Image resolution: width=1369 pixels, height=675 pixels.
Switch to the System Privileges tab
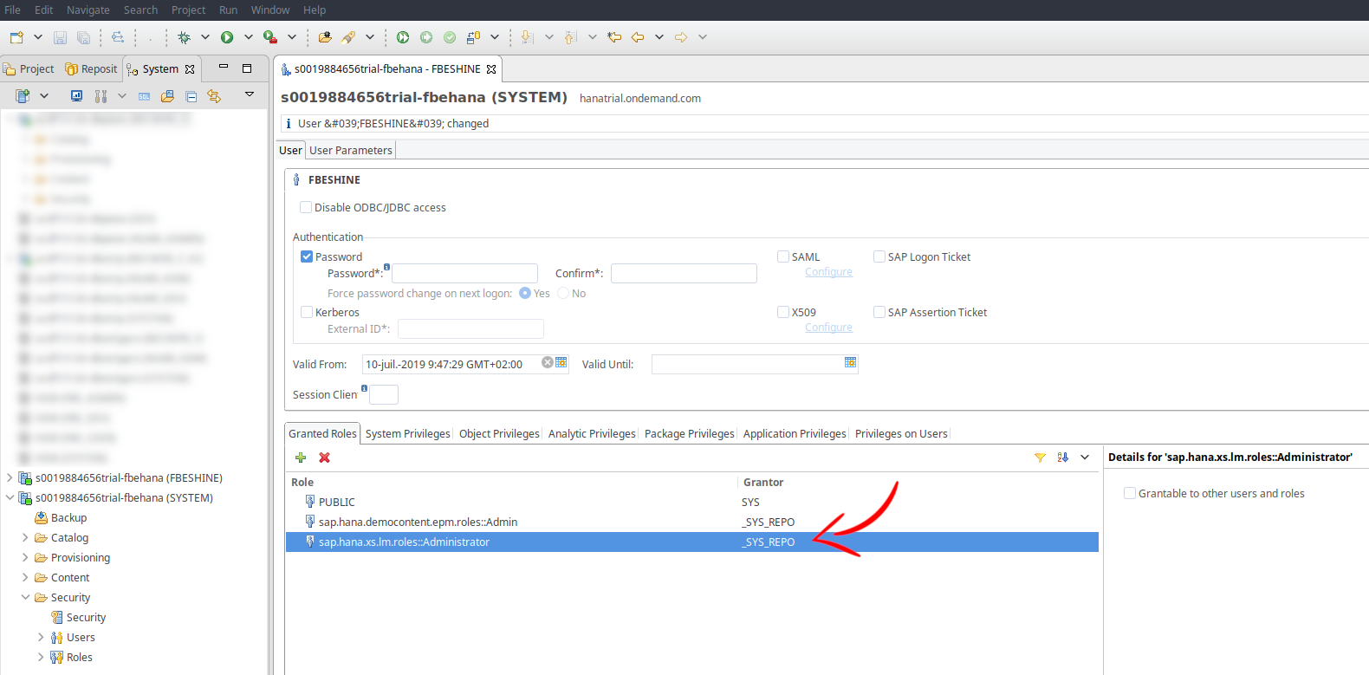coord(408,433)
